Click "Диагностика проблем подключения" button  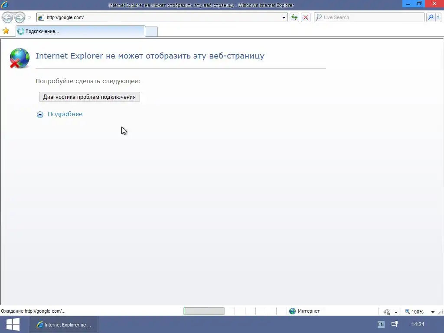[x=89, y=97]
